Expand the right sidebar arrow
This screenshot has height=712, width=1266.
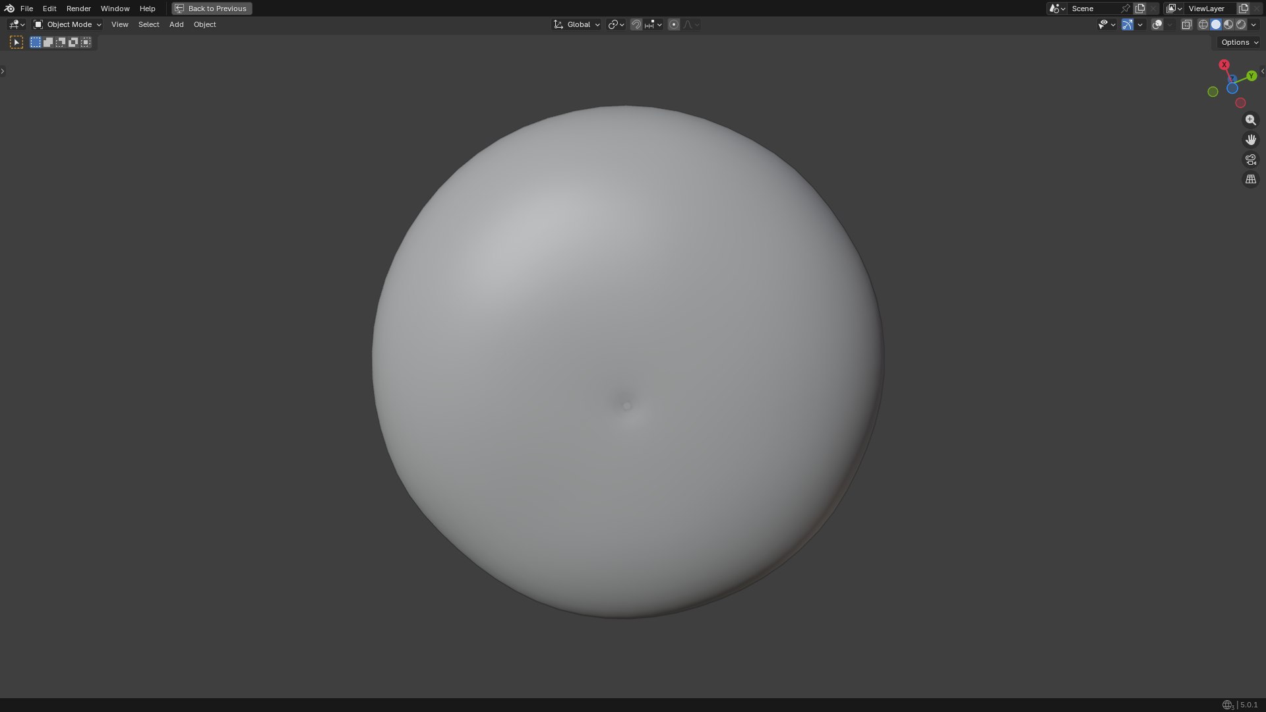(1263, 71)
